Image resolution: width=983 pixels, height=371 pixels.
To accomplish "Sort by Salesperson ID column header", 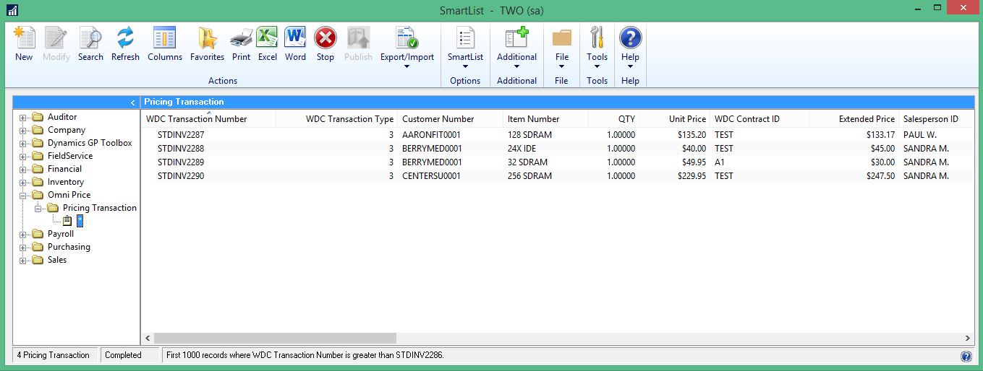I will tap(936, 119).
